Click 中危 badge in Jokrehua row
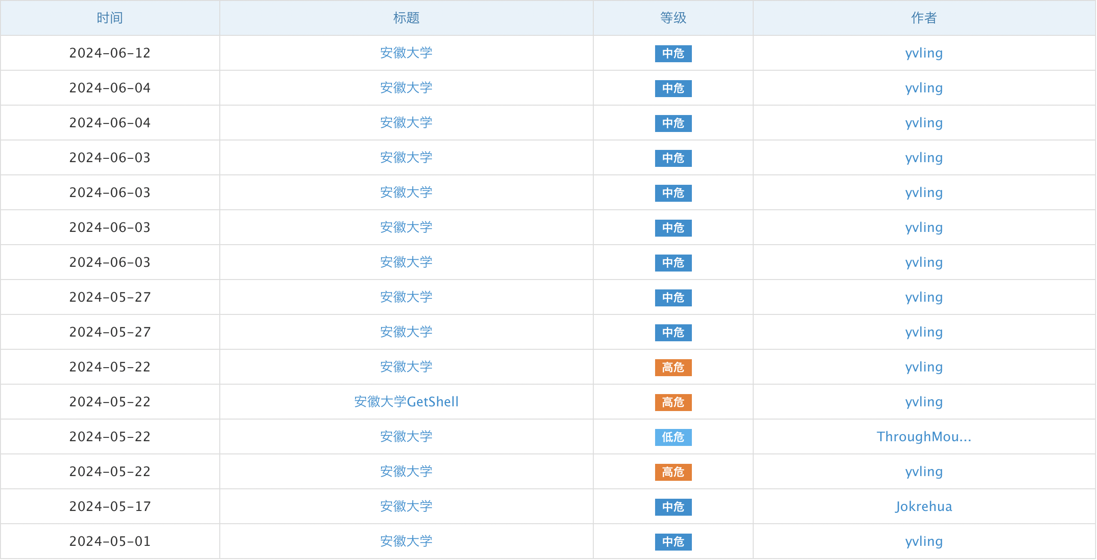The width and height of the screenshot is (1097, 560). pos(673,507)
